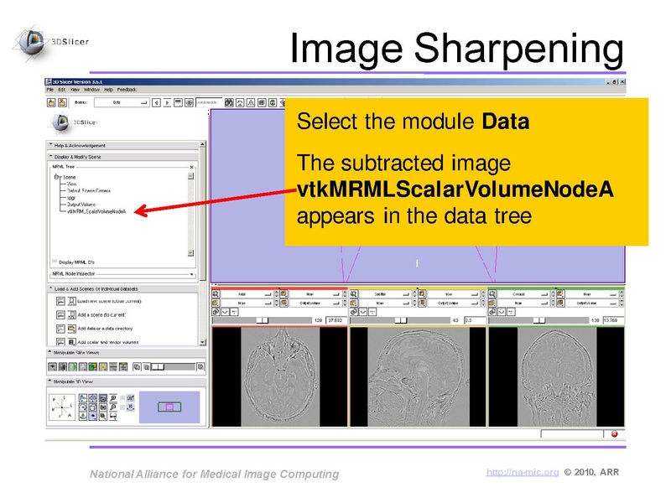Click the lower checkbox in 3D view controls
The height and width of the screenshot is (503, 671).
click(122, 407)
